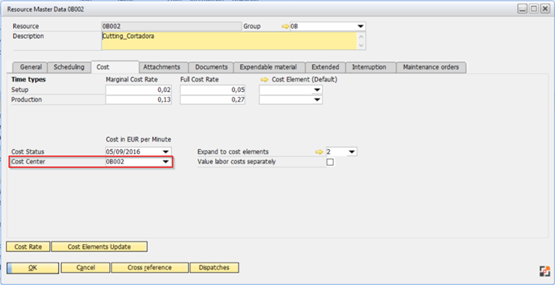Click the Group link arrow icon

pyautogui.click(x=286, y=26)
